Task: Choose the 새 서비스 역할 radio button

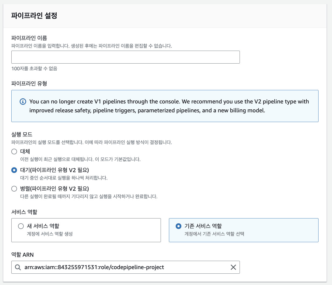Action: pyautogui.click(x=21, y=226)
